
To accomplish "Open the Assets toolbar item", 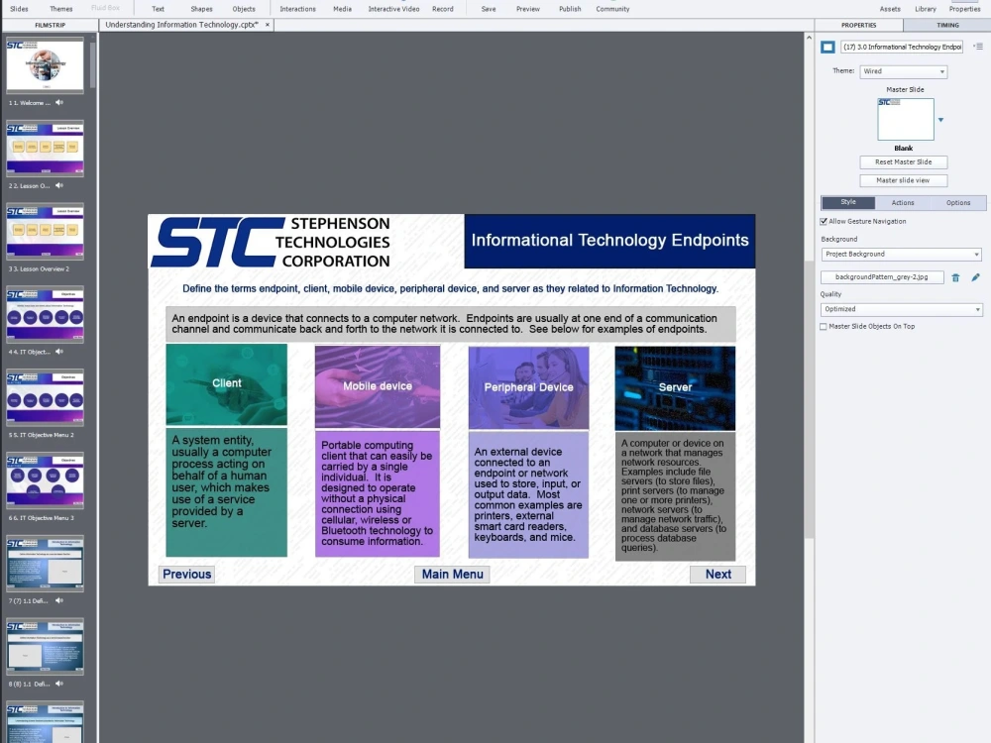I will [x=890, y=9].
